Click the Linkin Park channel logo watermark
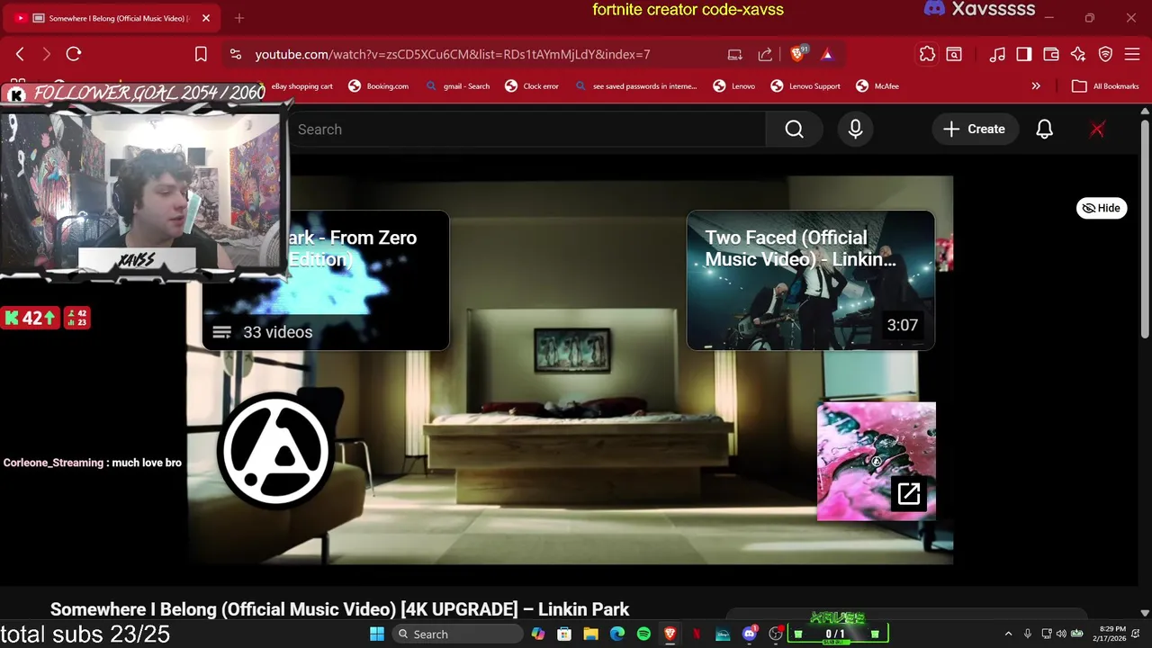Image resolution: width=1152 pixels, height=648 pixels. [x=275, y=451]
